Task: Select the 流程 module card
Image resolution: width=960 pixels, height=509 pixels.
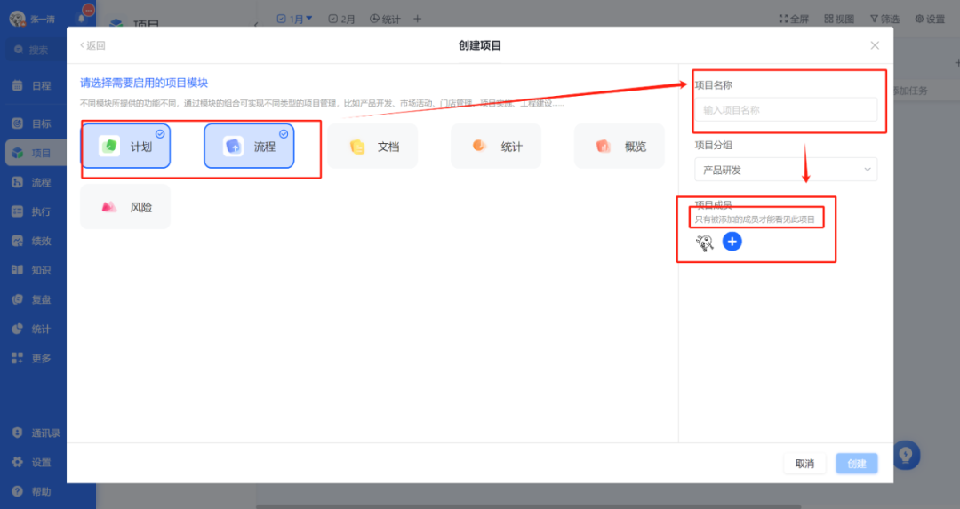Action: tap(249, 147)
